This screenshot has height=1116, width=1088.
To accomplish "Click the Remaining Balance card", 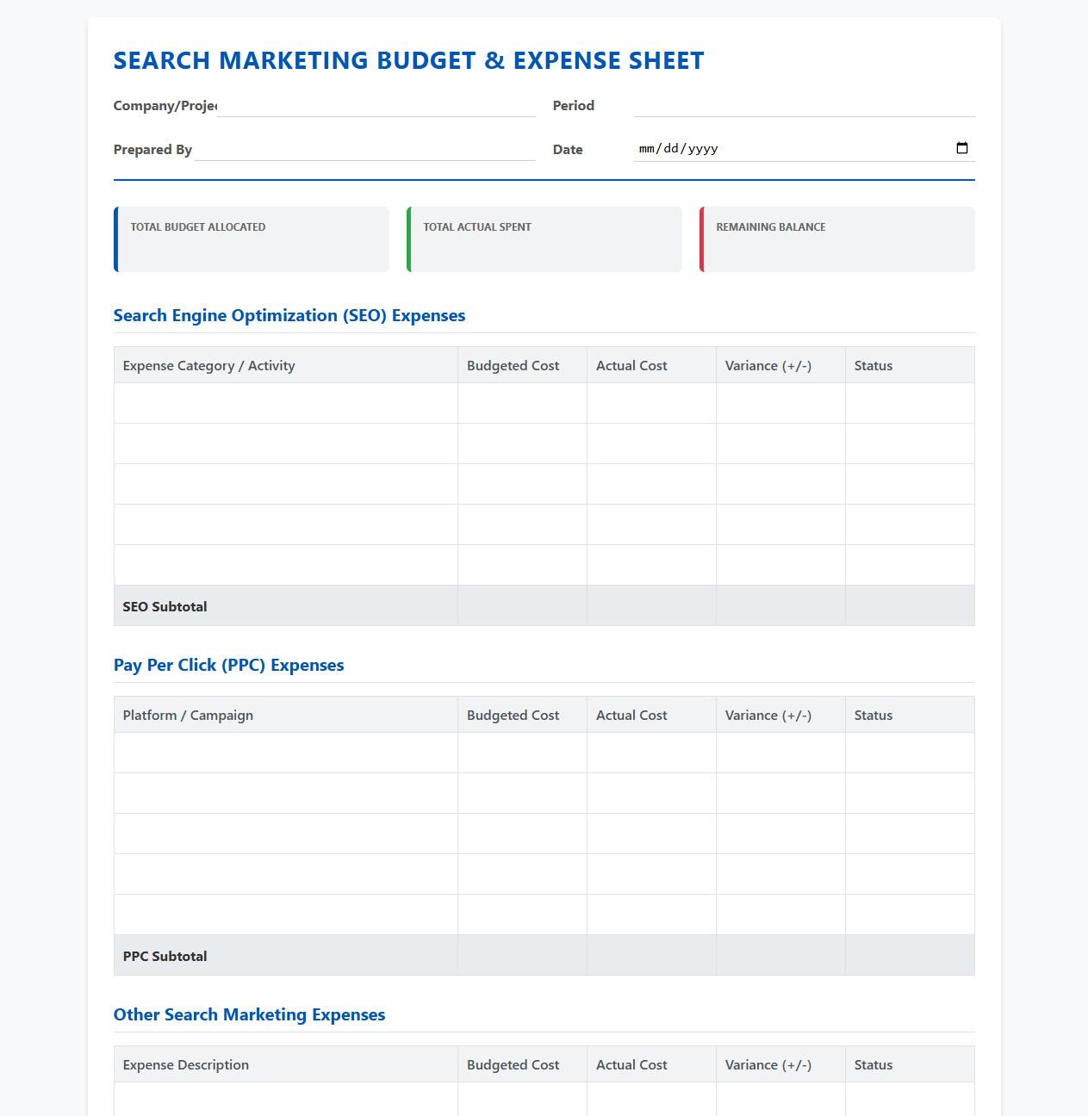I will click(x=837, y=239).
